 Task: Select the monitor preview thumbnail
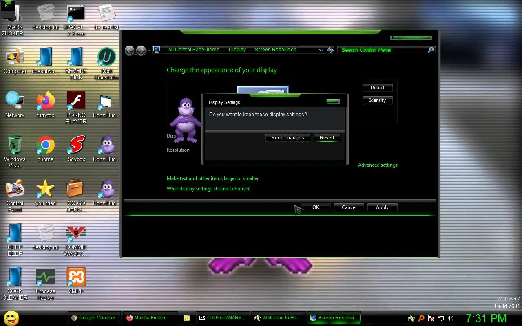pyautogui.click(x=263, y=90)
